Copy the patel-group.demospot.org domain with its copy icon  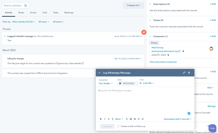(183, 51)
